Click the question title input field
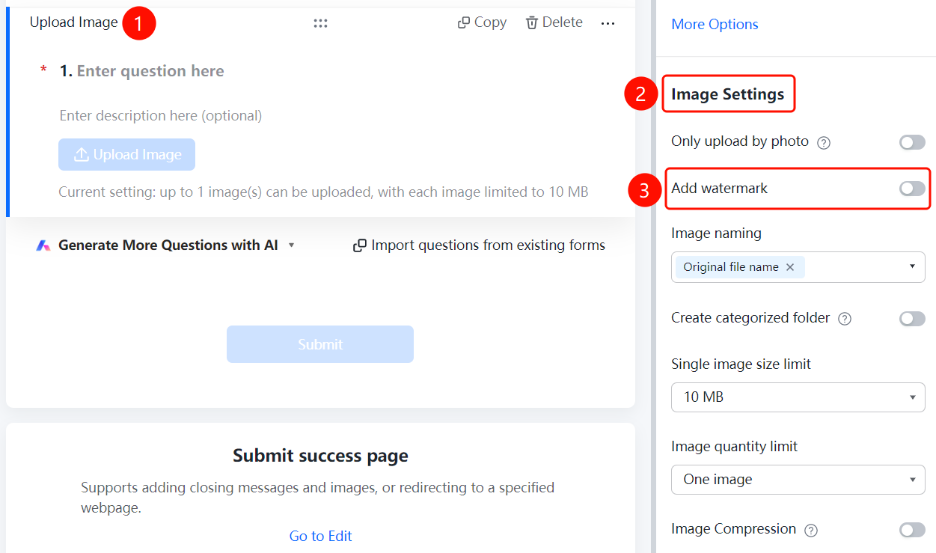Viewport: 936px width, 553px height. click(x=150, y=71)
